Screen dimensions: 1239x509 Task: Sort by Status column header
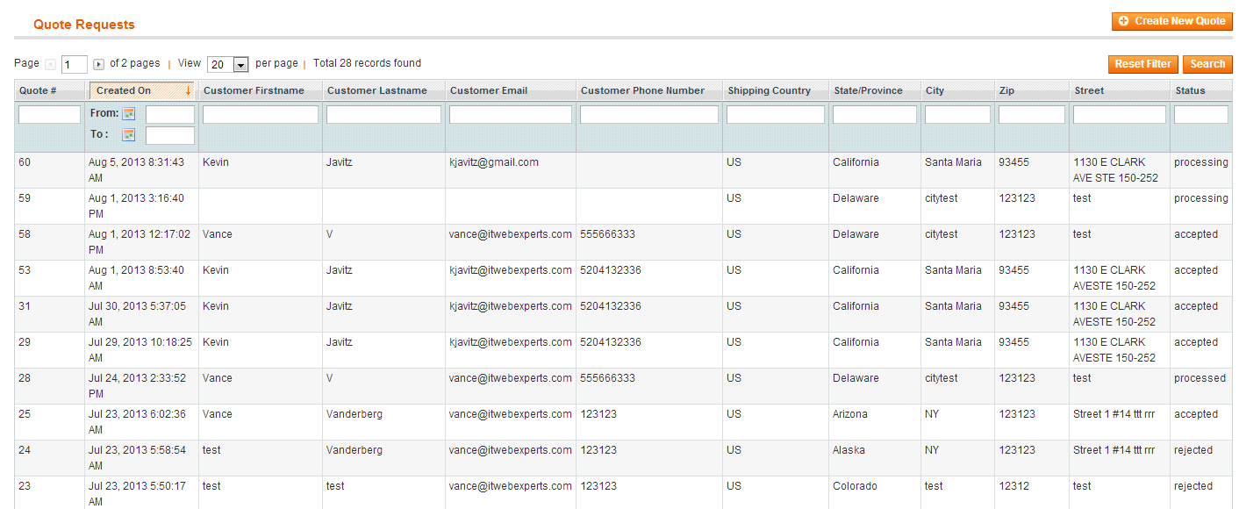[x=1190, y=90]
